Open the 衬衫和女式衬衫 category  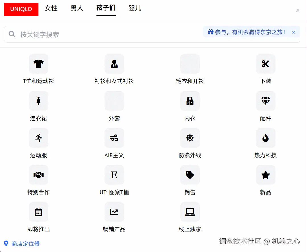click(x=114, y=64)
